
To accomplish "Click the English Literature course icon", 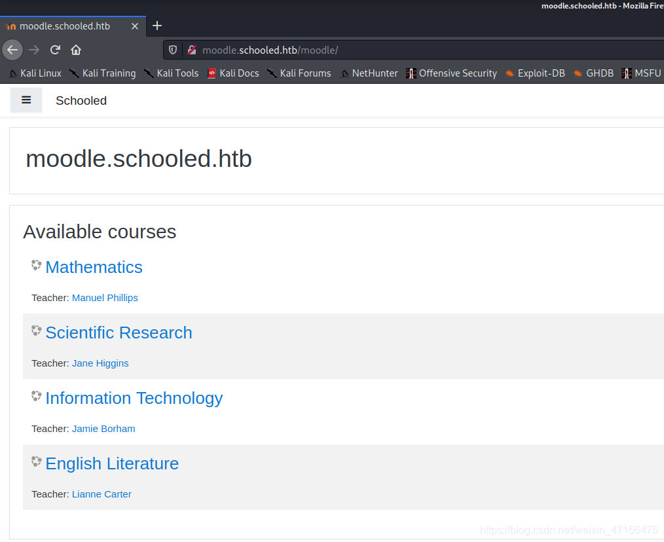I will point(37,461).
